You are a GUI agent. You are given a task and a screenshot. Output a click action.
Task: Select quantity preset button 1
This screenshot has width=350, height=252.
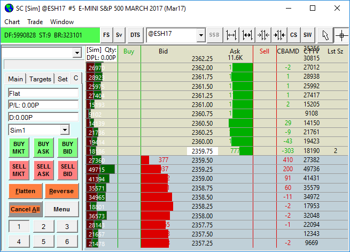pos(19,226)
